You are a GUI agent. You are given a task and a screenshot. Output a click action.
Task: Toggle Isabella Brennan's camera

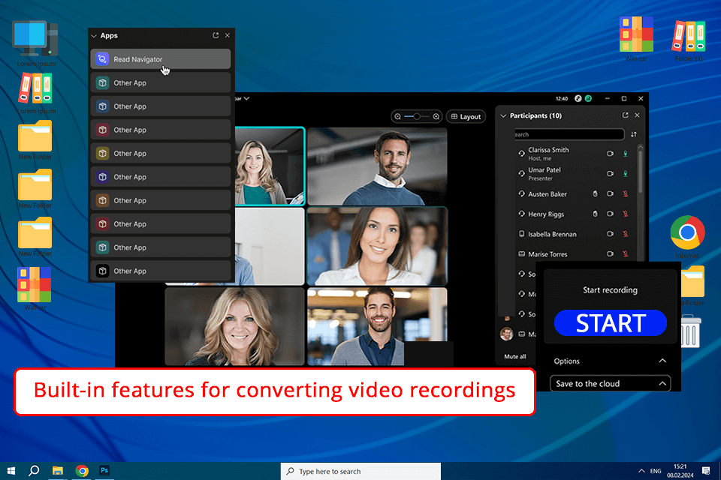(x=610, y=234)
